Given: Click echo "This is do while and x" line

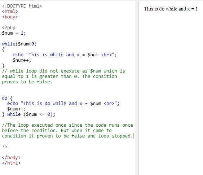Looking at the screenshot, I should (63, 104).
